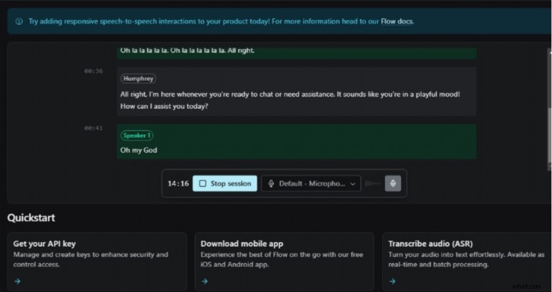Click the arrow on the API key card

pos(17,281)
